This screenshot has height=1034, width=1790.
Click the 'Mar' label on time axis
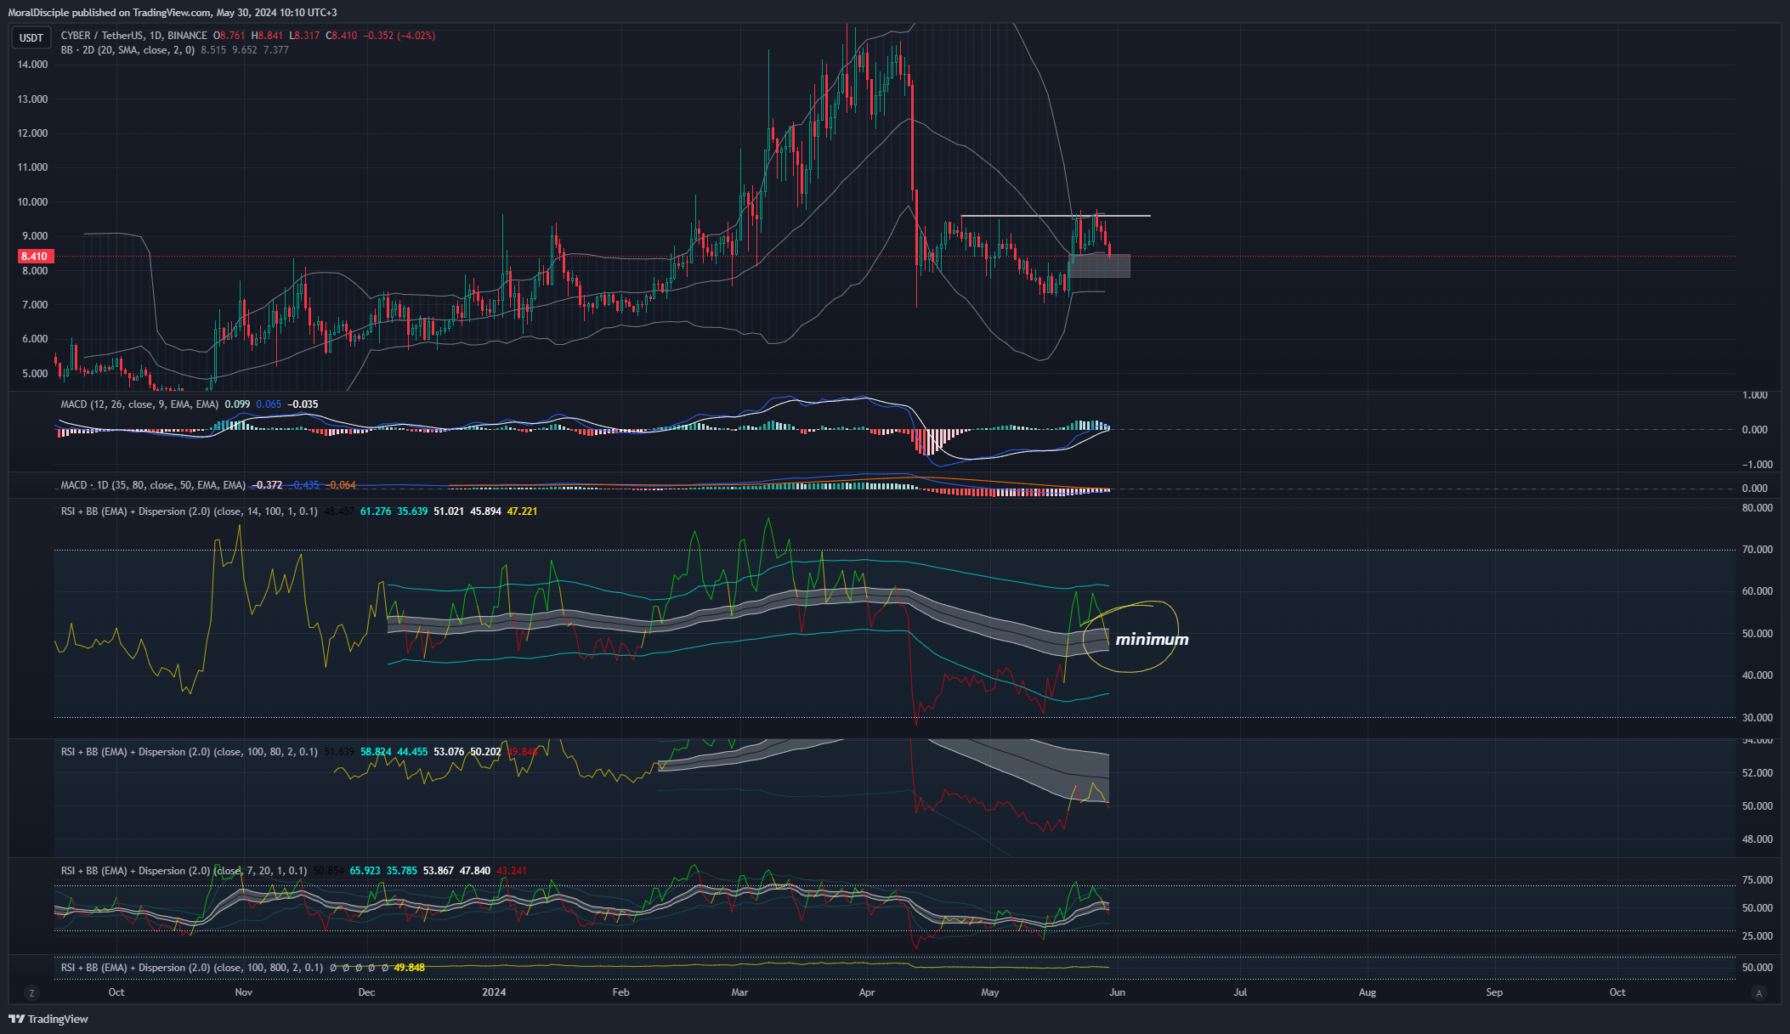click(x=740, y=992)
